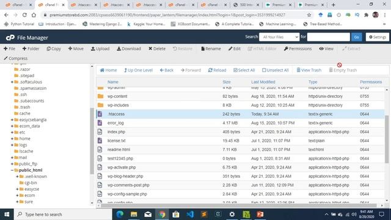Open View Trash

(x=309, y=70)
